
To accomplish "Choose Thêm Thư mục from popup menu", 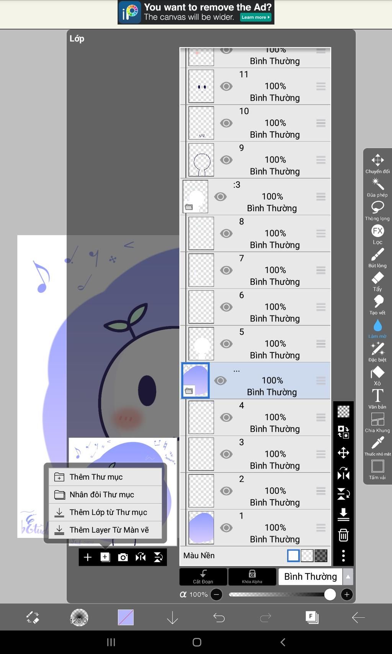I will tap(105, 477).
